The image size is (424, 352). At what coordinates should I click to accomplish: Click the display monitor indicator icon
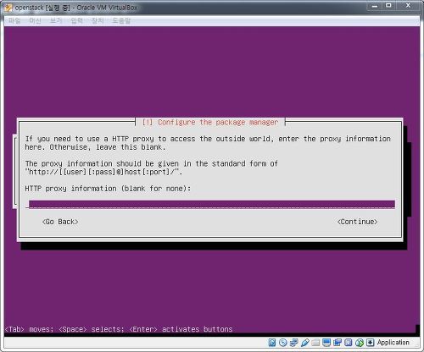[x=326, y=343]
